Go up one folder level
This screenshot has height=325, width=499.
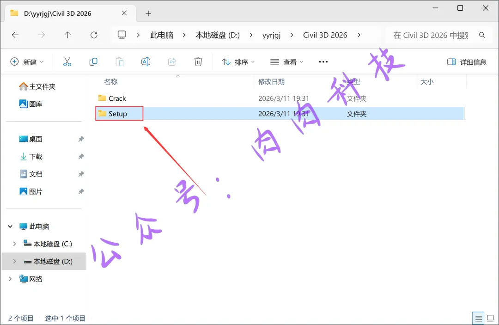pyautogui.click(x=67, y=35)
